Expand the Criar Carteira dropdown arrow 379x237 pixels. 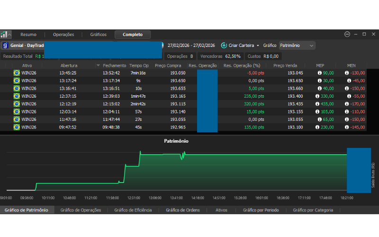click(x=258, y=46)
